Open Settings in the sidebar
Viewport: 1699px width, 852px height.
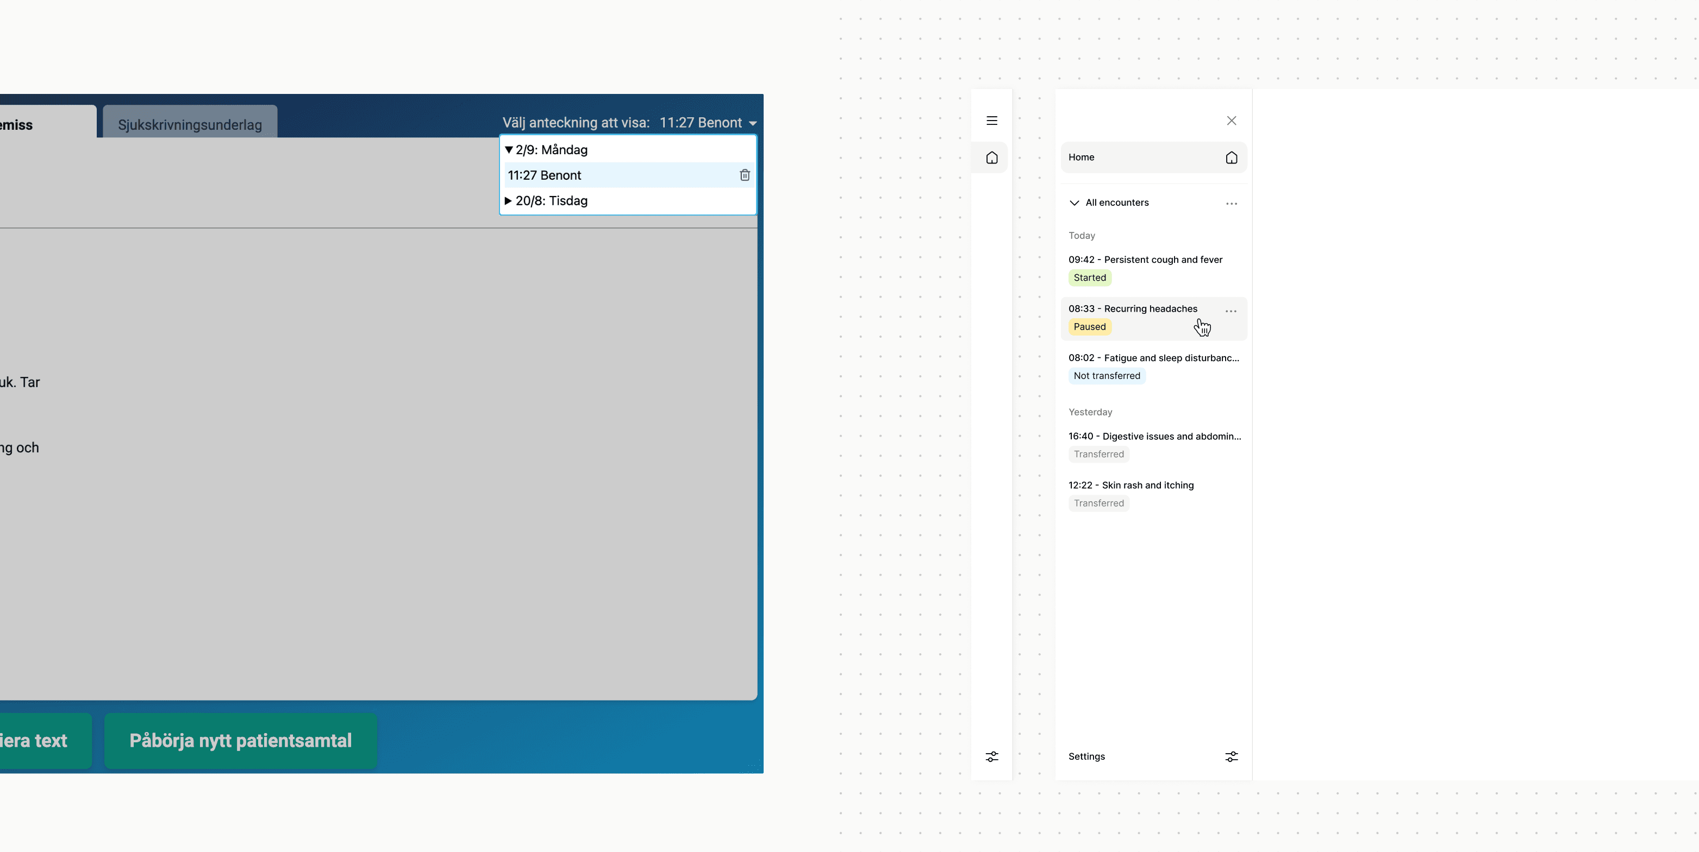pyautogui.click(x=1086, y=756)
